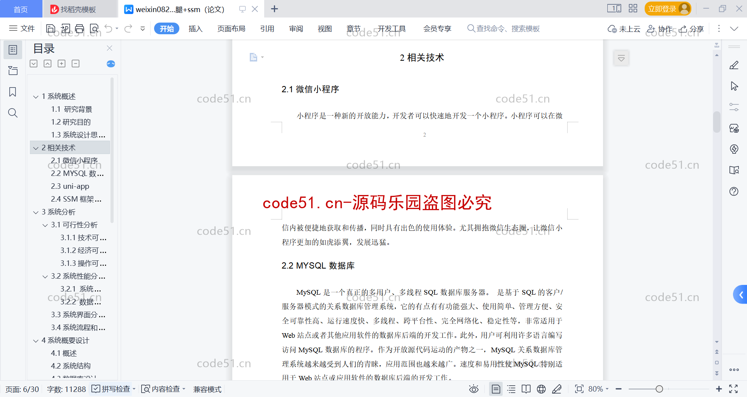Go to '2.2 MYSQL 数...' heading in TOC
This screenshot has height=397, width=747.
[77, 174]
